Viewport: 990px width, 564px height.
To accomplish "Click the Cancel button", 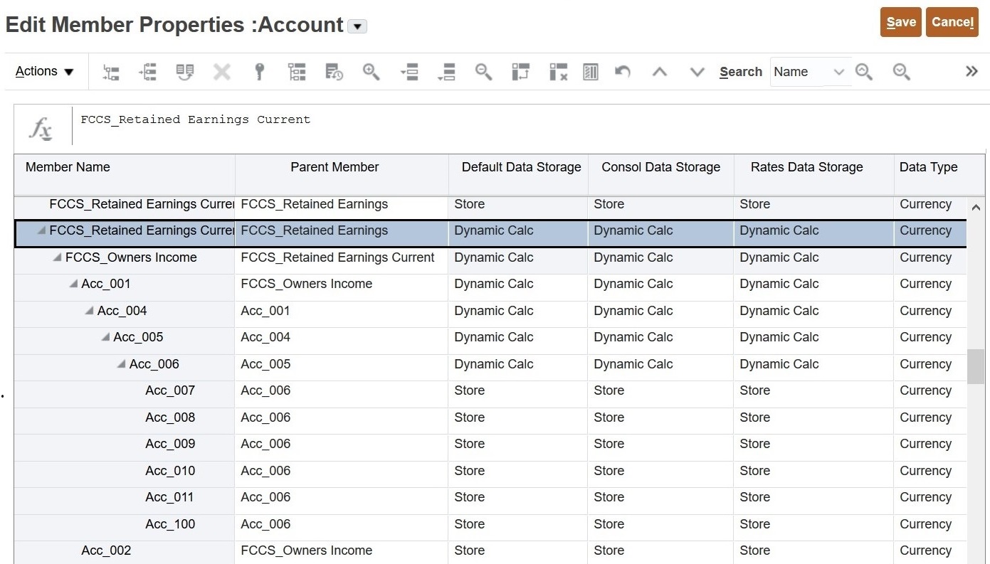I will tap(952, 22).
